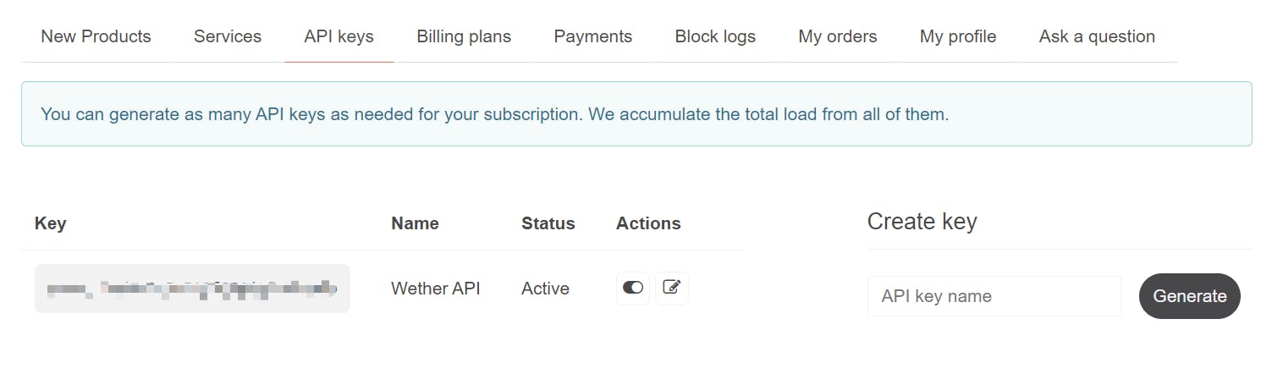1283x374 pixels.
Task: Go to the My profile tab
Action: tap(958, 36)
